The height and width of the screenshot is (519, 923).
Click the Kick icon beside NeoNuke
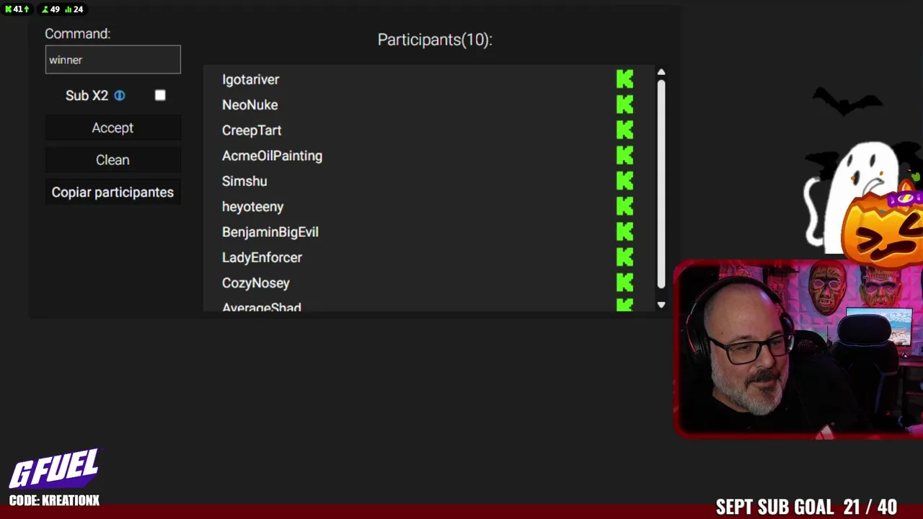[x=624, y=105]
